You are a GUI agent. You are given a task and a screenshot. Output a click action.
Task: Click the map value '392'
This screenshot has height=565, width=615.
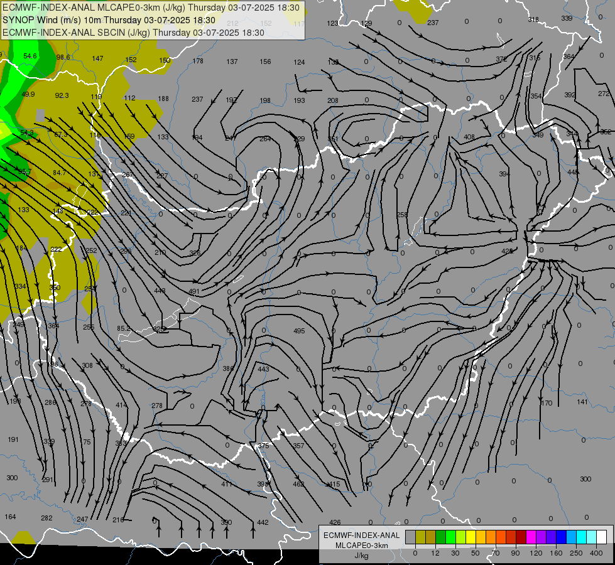click(x=570, y=95)
